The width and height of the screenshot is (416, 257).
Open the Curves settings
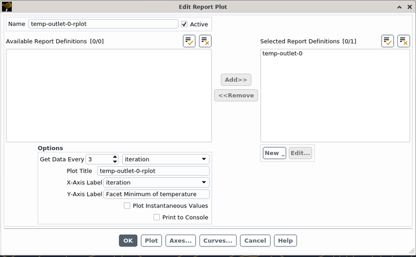pyautogui.click(x=218, y=241)
